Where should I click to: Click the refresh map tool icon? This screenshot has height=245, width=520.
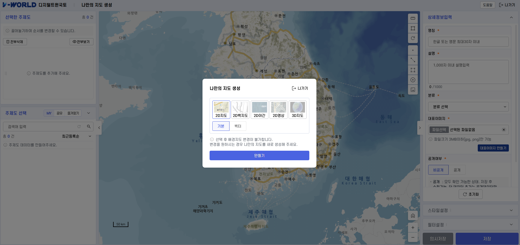click(x=413, y=38)
